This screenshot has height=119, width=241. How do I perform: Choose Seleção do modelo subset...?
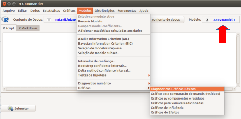point(114,53)
